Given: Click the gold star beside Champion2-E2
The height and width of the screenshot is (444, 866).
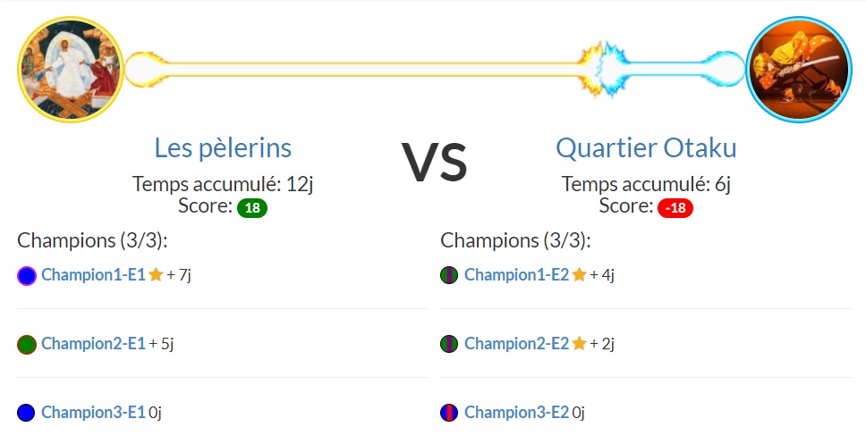Looking at the screenshot, I should (x=579, y=343).
